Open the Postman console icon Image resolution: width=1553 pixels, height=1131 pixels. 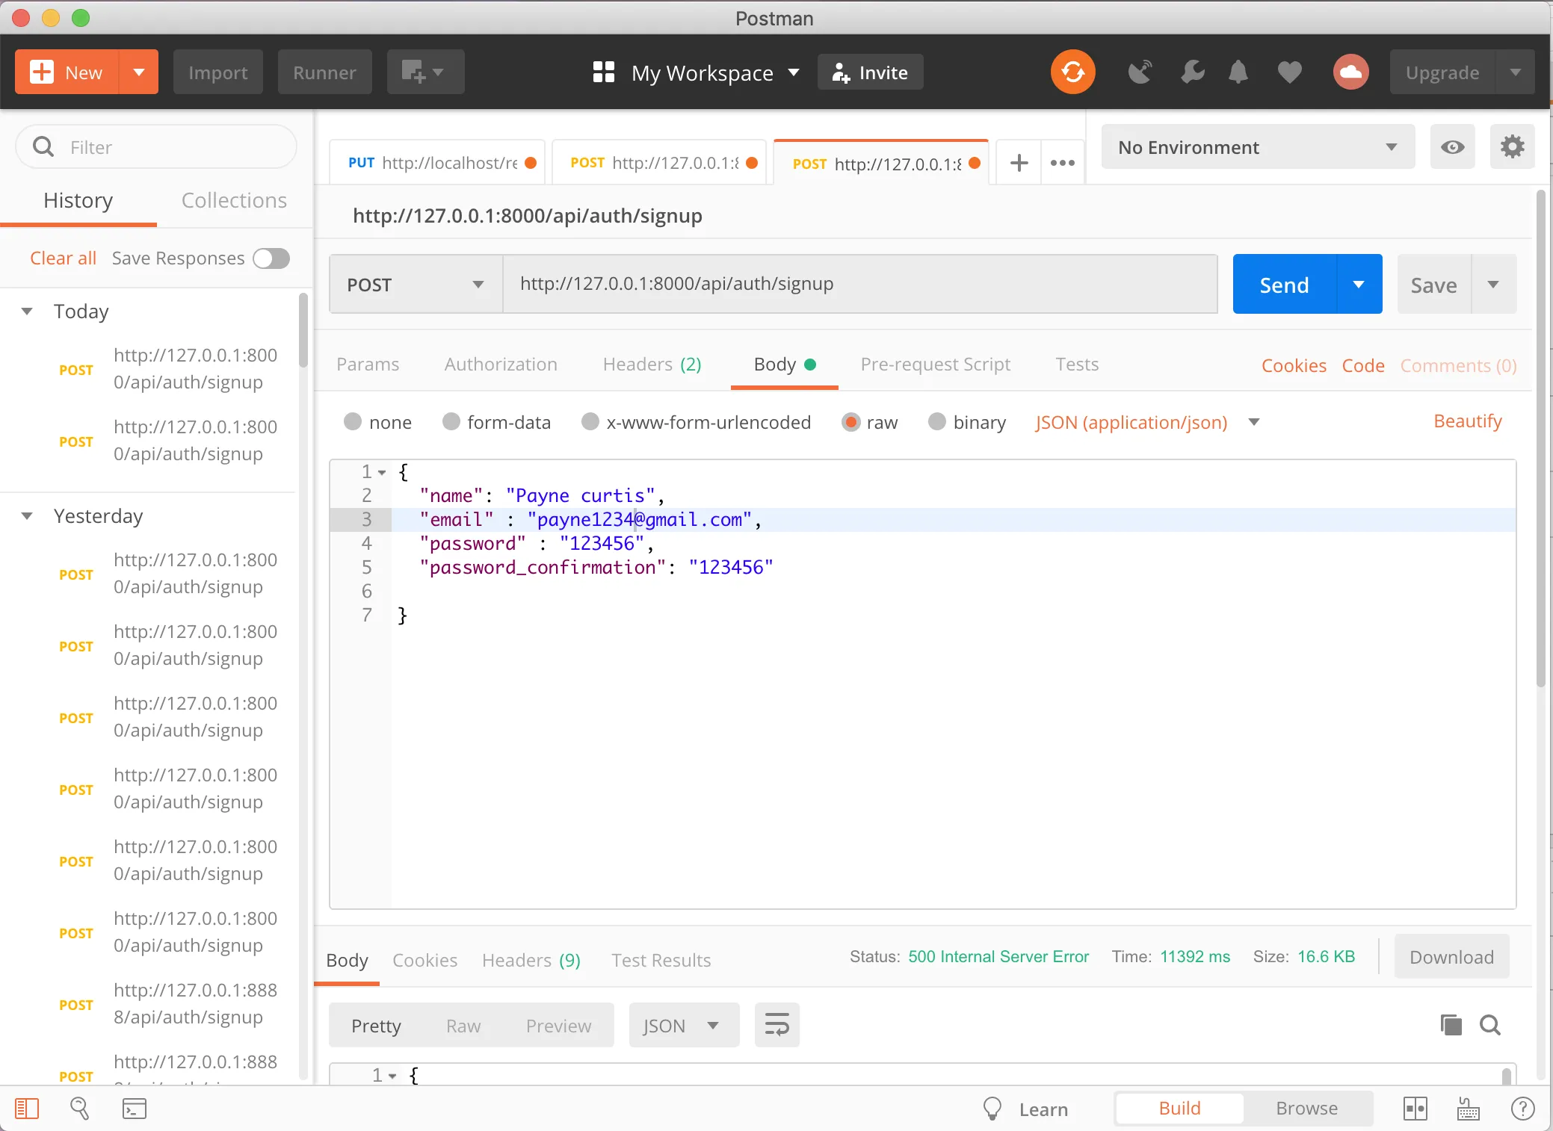click(x=135, y=1109)
